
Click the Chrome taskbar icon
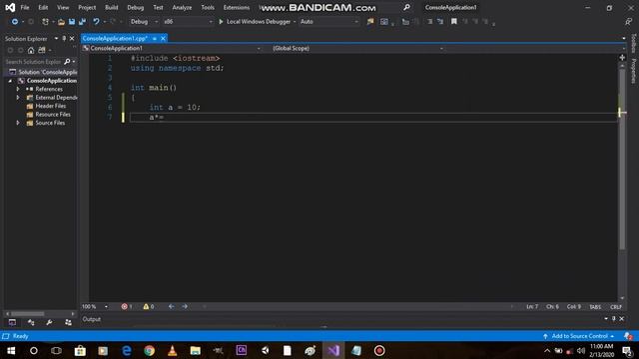tap(149, 350)
